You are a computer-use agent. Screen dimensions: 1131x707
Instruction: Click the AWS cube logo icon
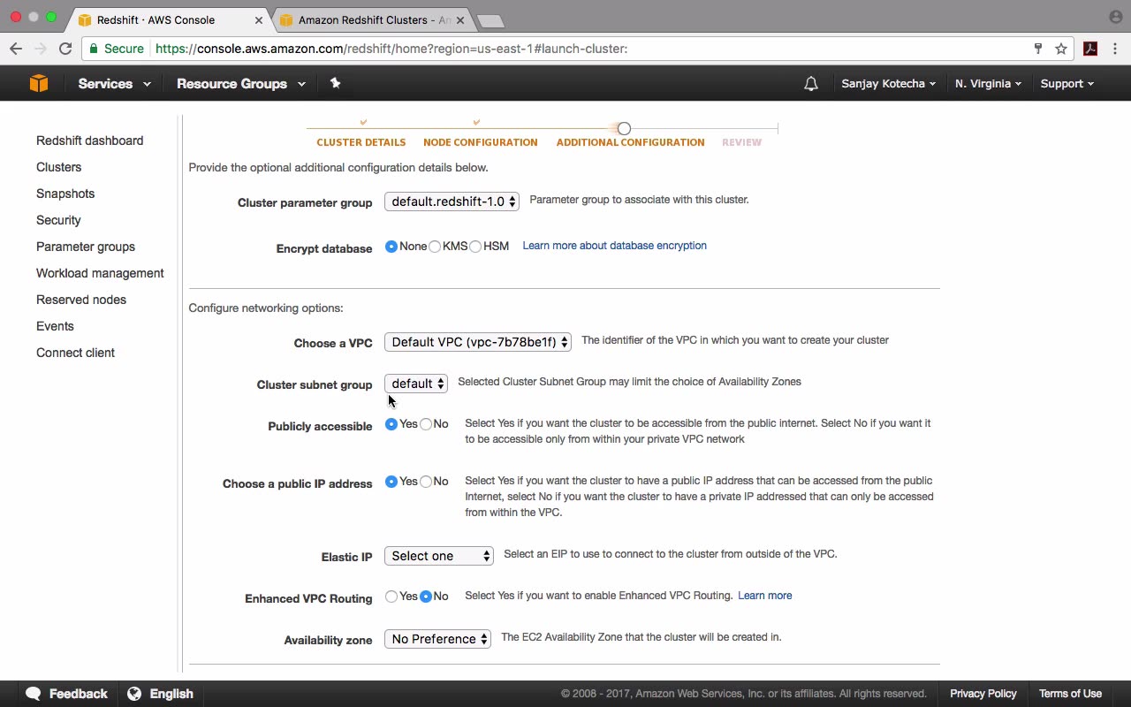38,83
